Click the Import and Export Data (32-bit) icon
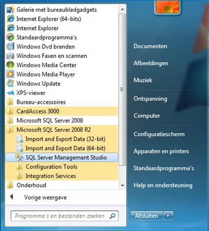Screen dimensions: 209x231 20,139
